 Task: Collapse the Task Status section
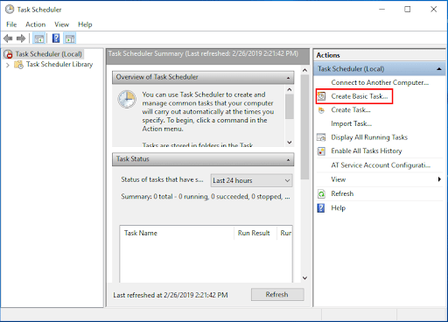point(288,160)
